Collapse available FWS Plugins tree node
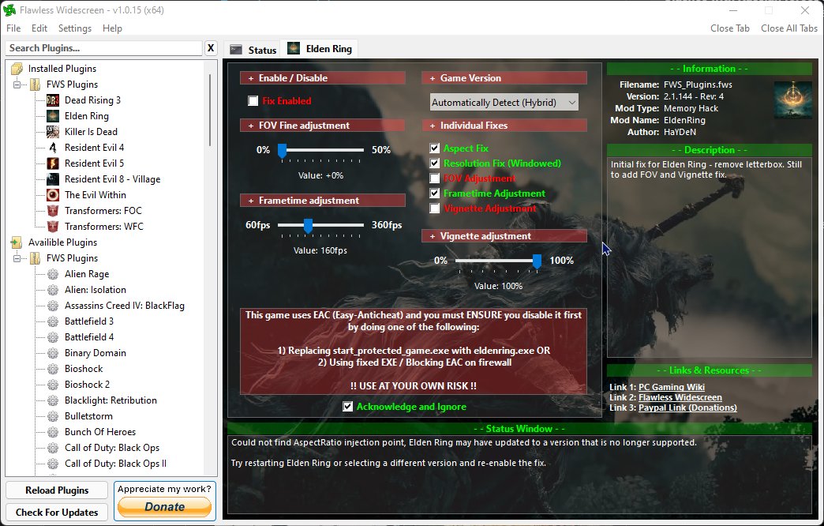The width and height of the screenshot is (824, 526). tap(17, 257)
